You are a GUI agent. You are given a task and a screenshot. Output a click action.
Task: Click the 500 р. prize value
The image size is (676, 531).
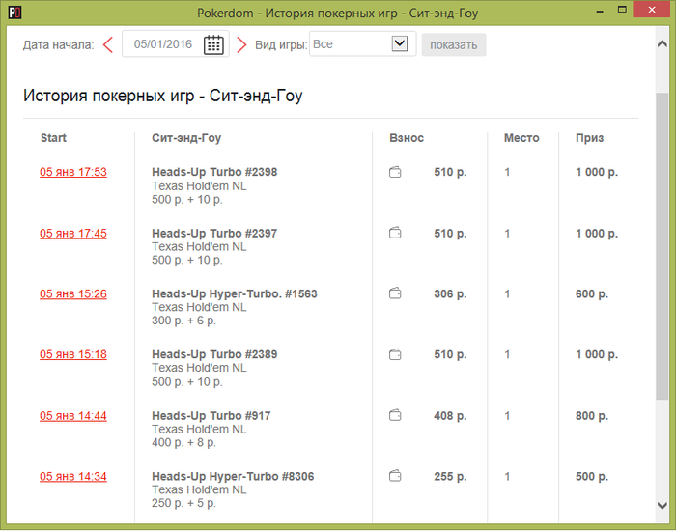pos(591,477)
